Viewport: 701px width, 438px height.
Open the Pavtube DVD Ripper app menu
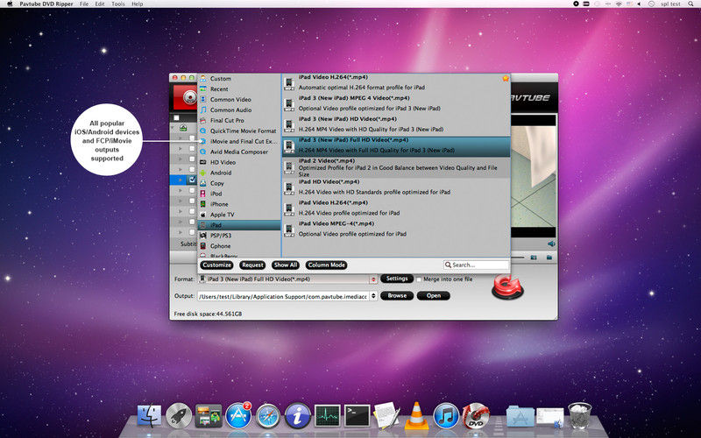coord(46,4)
